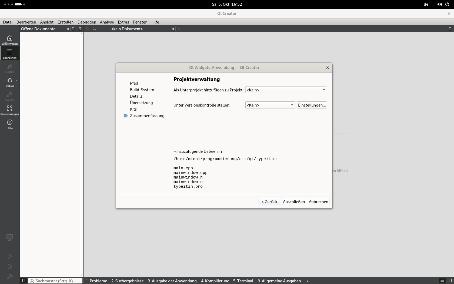Click the Build hammer icon
Image resolution: width=454 pixels, height=284 pixels.
coord(10,277)
